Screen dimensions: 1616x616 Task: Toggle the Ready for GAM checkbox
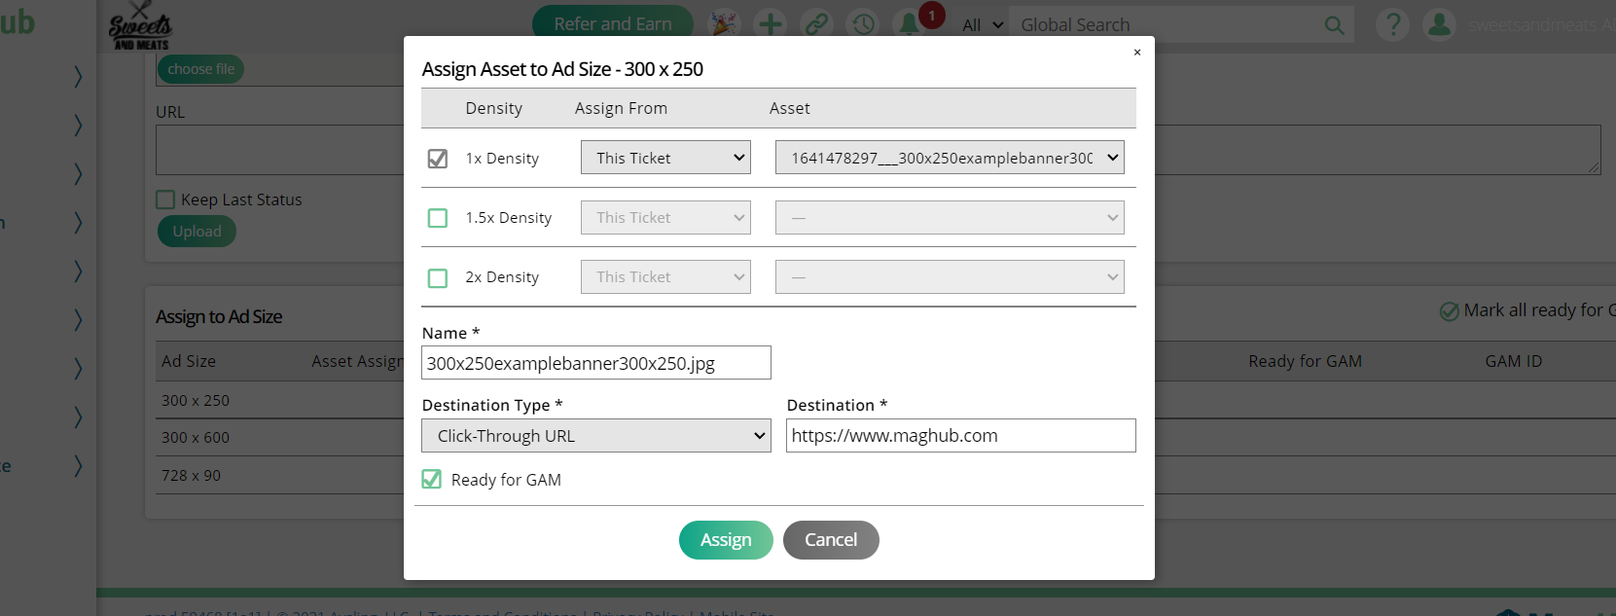click(432, 479)
